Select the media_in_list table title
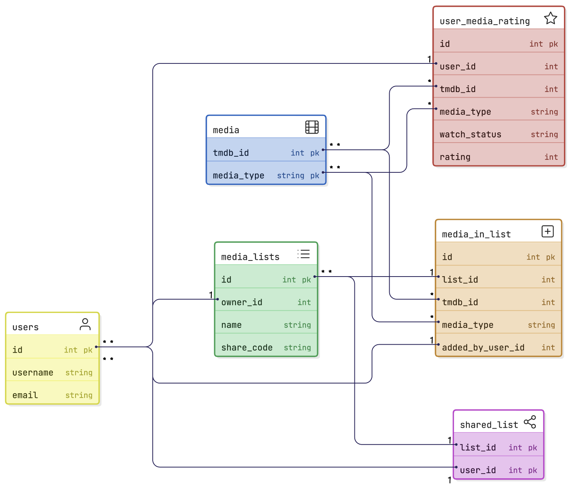This screenshot has height=492, width=571. click(476, 234)
